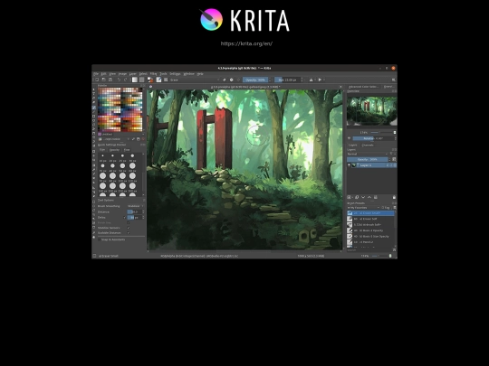Screen dimensions: 489x366
Task: Click the duplicate layer icon
Action: click(x=357, y=197)
